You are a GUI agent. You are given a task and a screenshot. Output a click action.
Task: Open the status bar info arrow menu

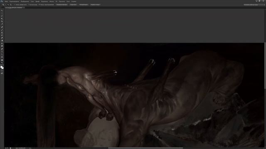30,148
